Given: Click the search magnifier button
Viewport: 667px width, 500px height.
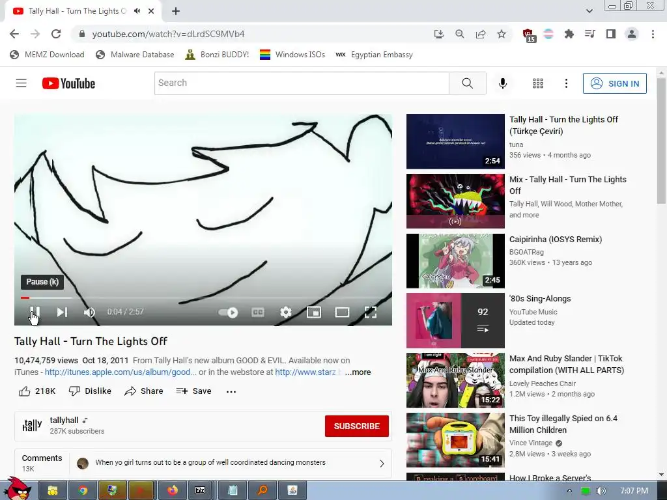Looking at the screenshot, I should (x=468, y=83).
